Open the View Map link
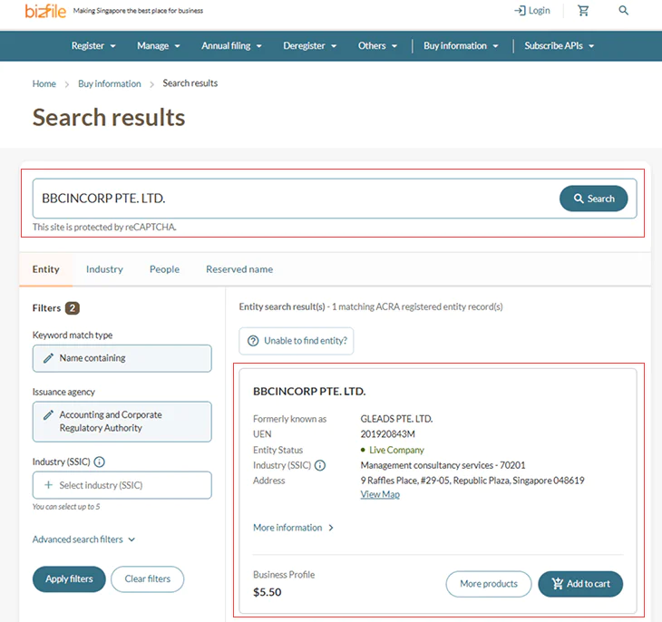 (380, 494)
